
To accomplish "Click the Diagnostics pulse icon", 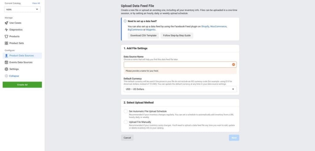I will pos(6,30).
